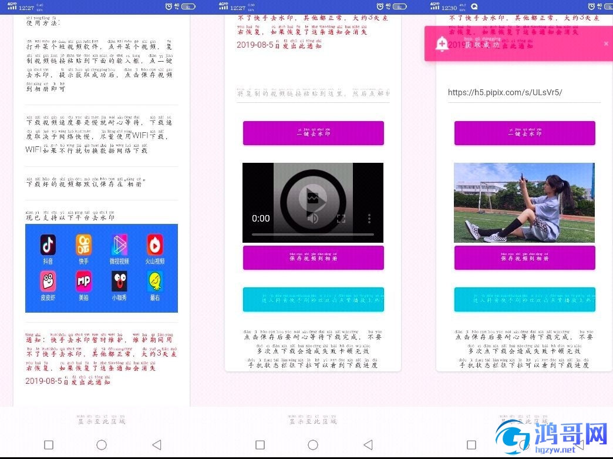Click 一键去水印 button below the pipix URL
Screen dimensions: 613x459
tap(525, 133)
